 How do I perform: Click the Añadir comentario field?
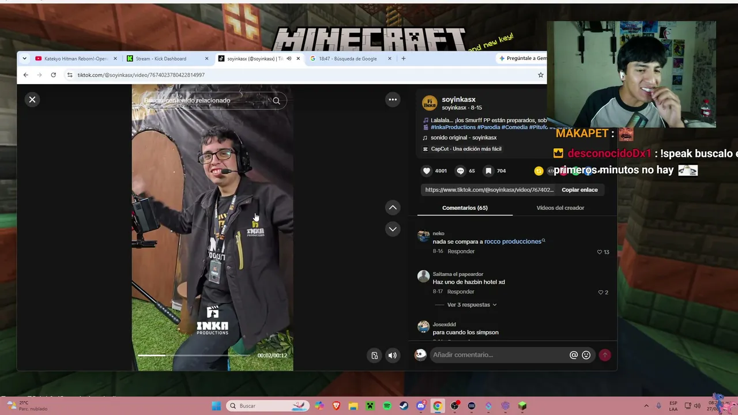(x=499, y=355)
